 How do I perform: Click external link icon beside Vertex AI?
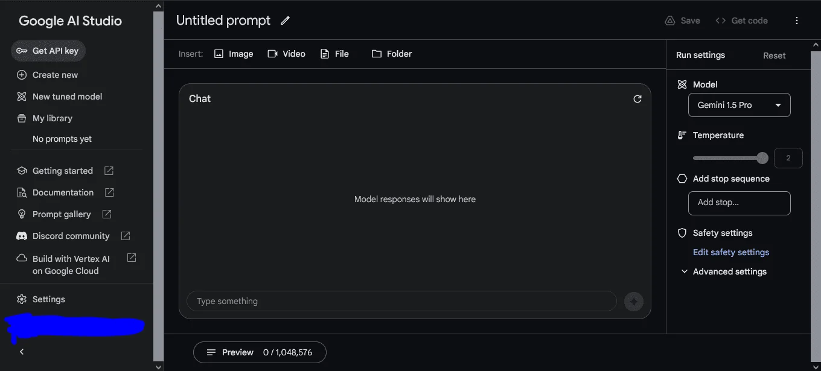click(x=132, y=258)
